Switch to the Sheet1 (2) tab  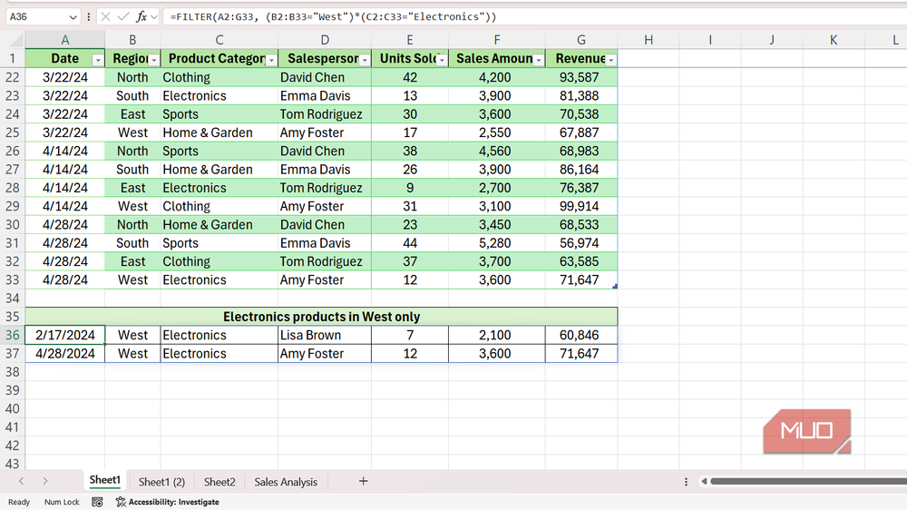[x=162, y=482]
